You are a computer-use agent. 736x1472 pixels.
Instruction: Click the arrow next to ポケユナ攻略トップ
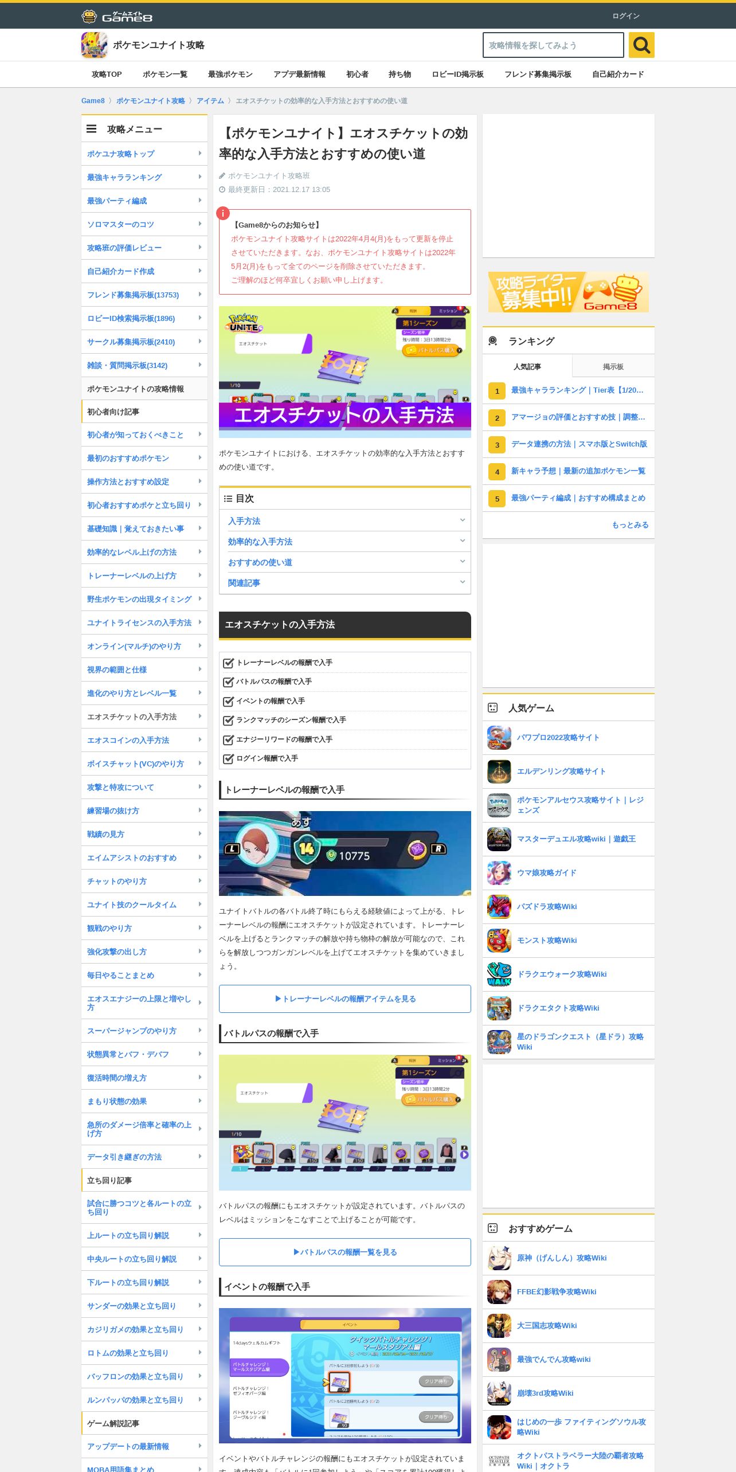tap(199, 153)
